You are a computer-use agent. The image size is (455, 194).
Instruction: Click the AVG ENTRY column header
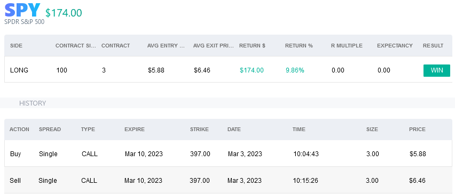166,46
